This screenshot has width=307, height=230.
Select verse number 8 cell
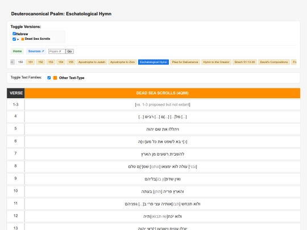coord(16,166)
